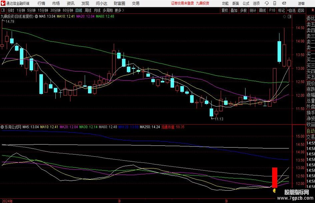The width and height of the screenshot is (315, 203).
Task: Click the tall red signal bar in indicator chart
Action: coord(275,177)
